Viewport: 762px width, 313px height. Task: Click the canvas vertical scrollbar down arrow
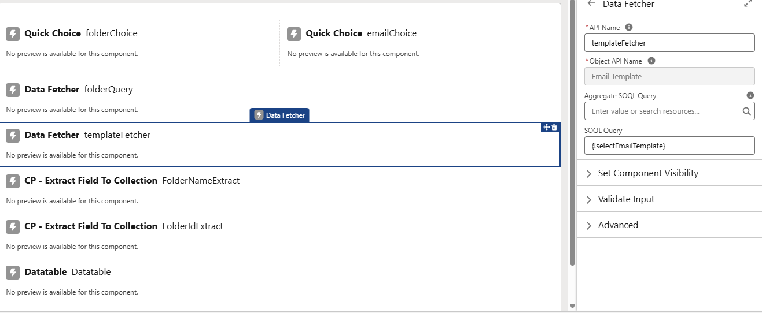[x=572, y=306]
